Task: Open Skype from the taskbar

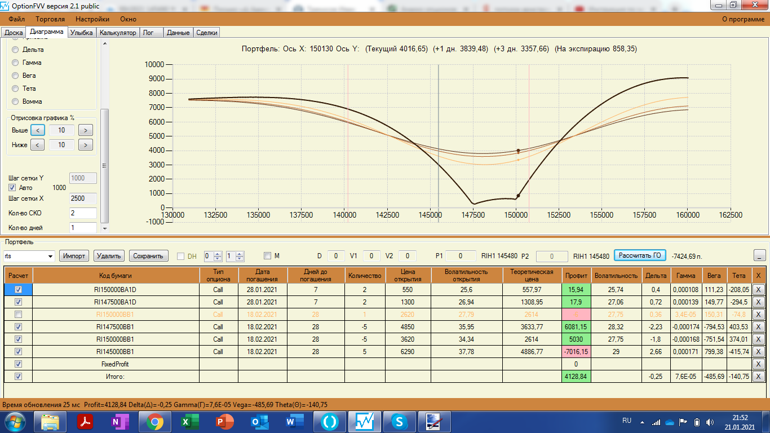Action: (400, 422)
